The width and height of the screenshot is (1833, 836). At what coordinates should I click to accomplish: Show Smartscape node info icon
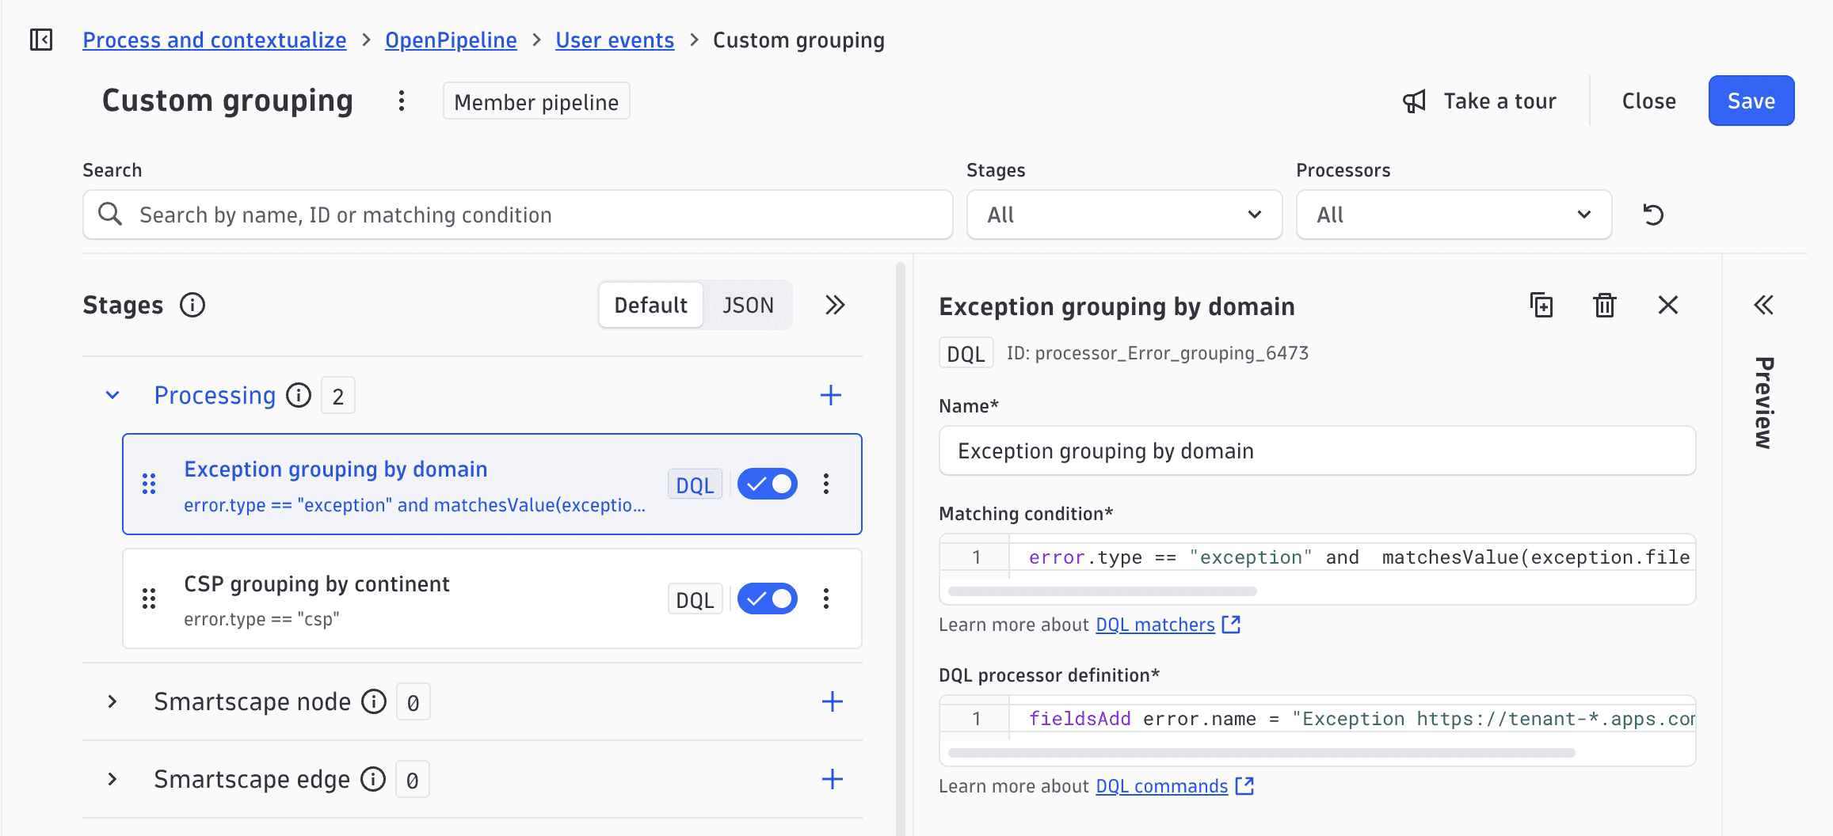(x=374, y=701)
